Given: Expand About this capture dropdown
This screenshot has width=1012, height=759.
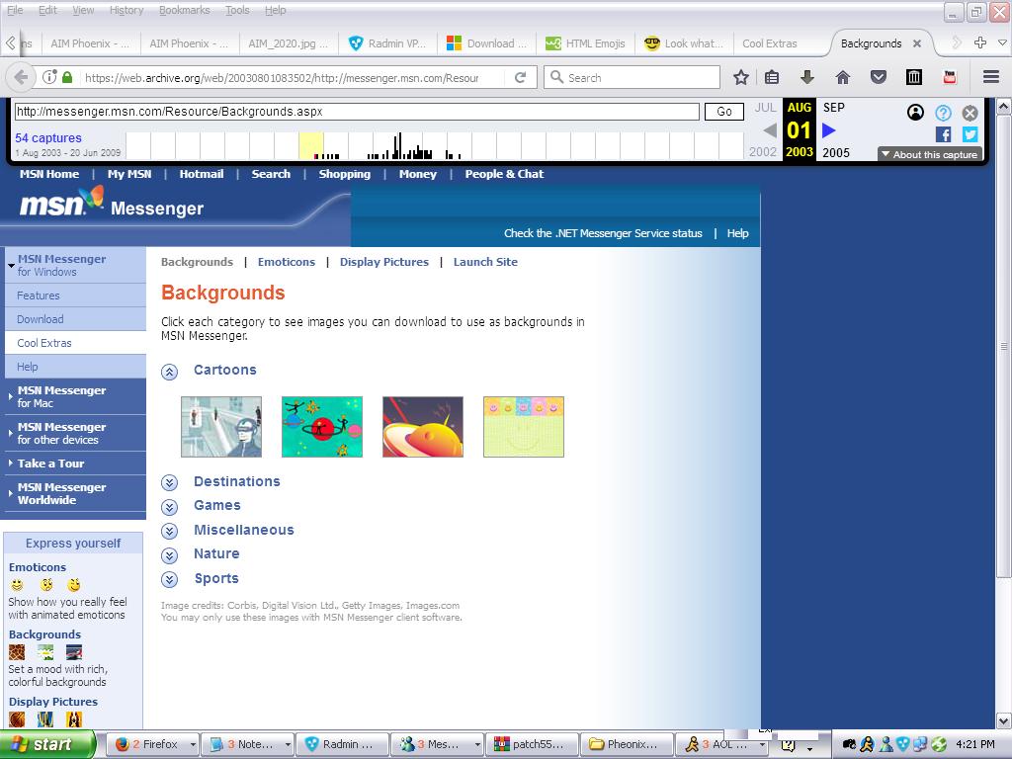Looking at the screenshot, I should (929, 154).
